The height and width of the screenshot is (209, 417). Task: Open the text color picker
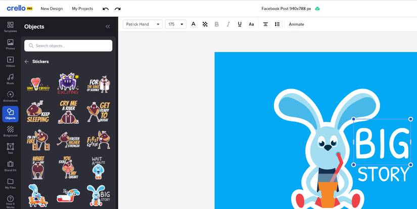pos(194,24)
